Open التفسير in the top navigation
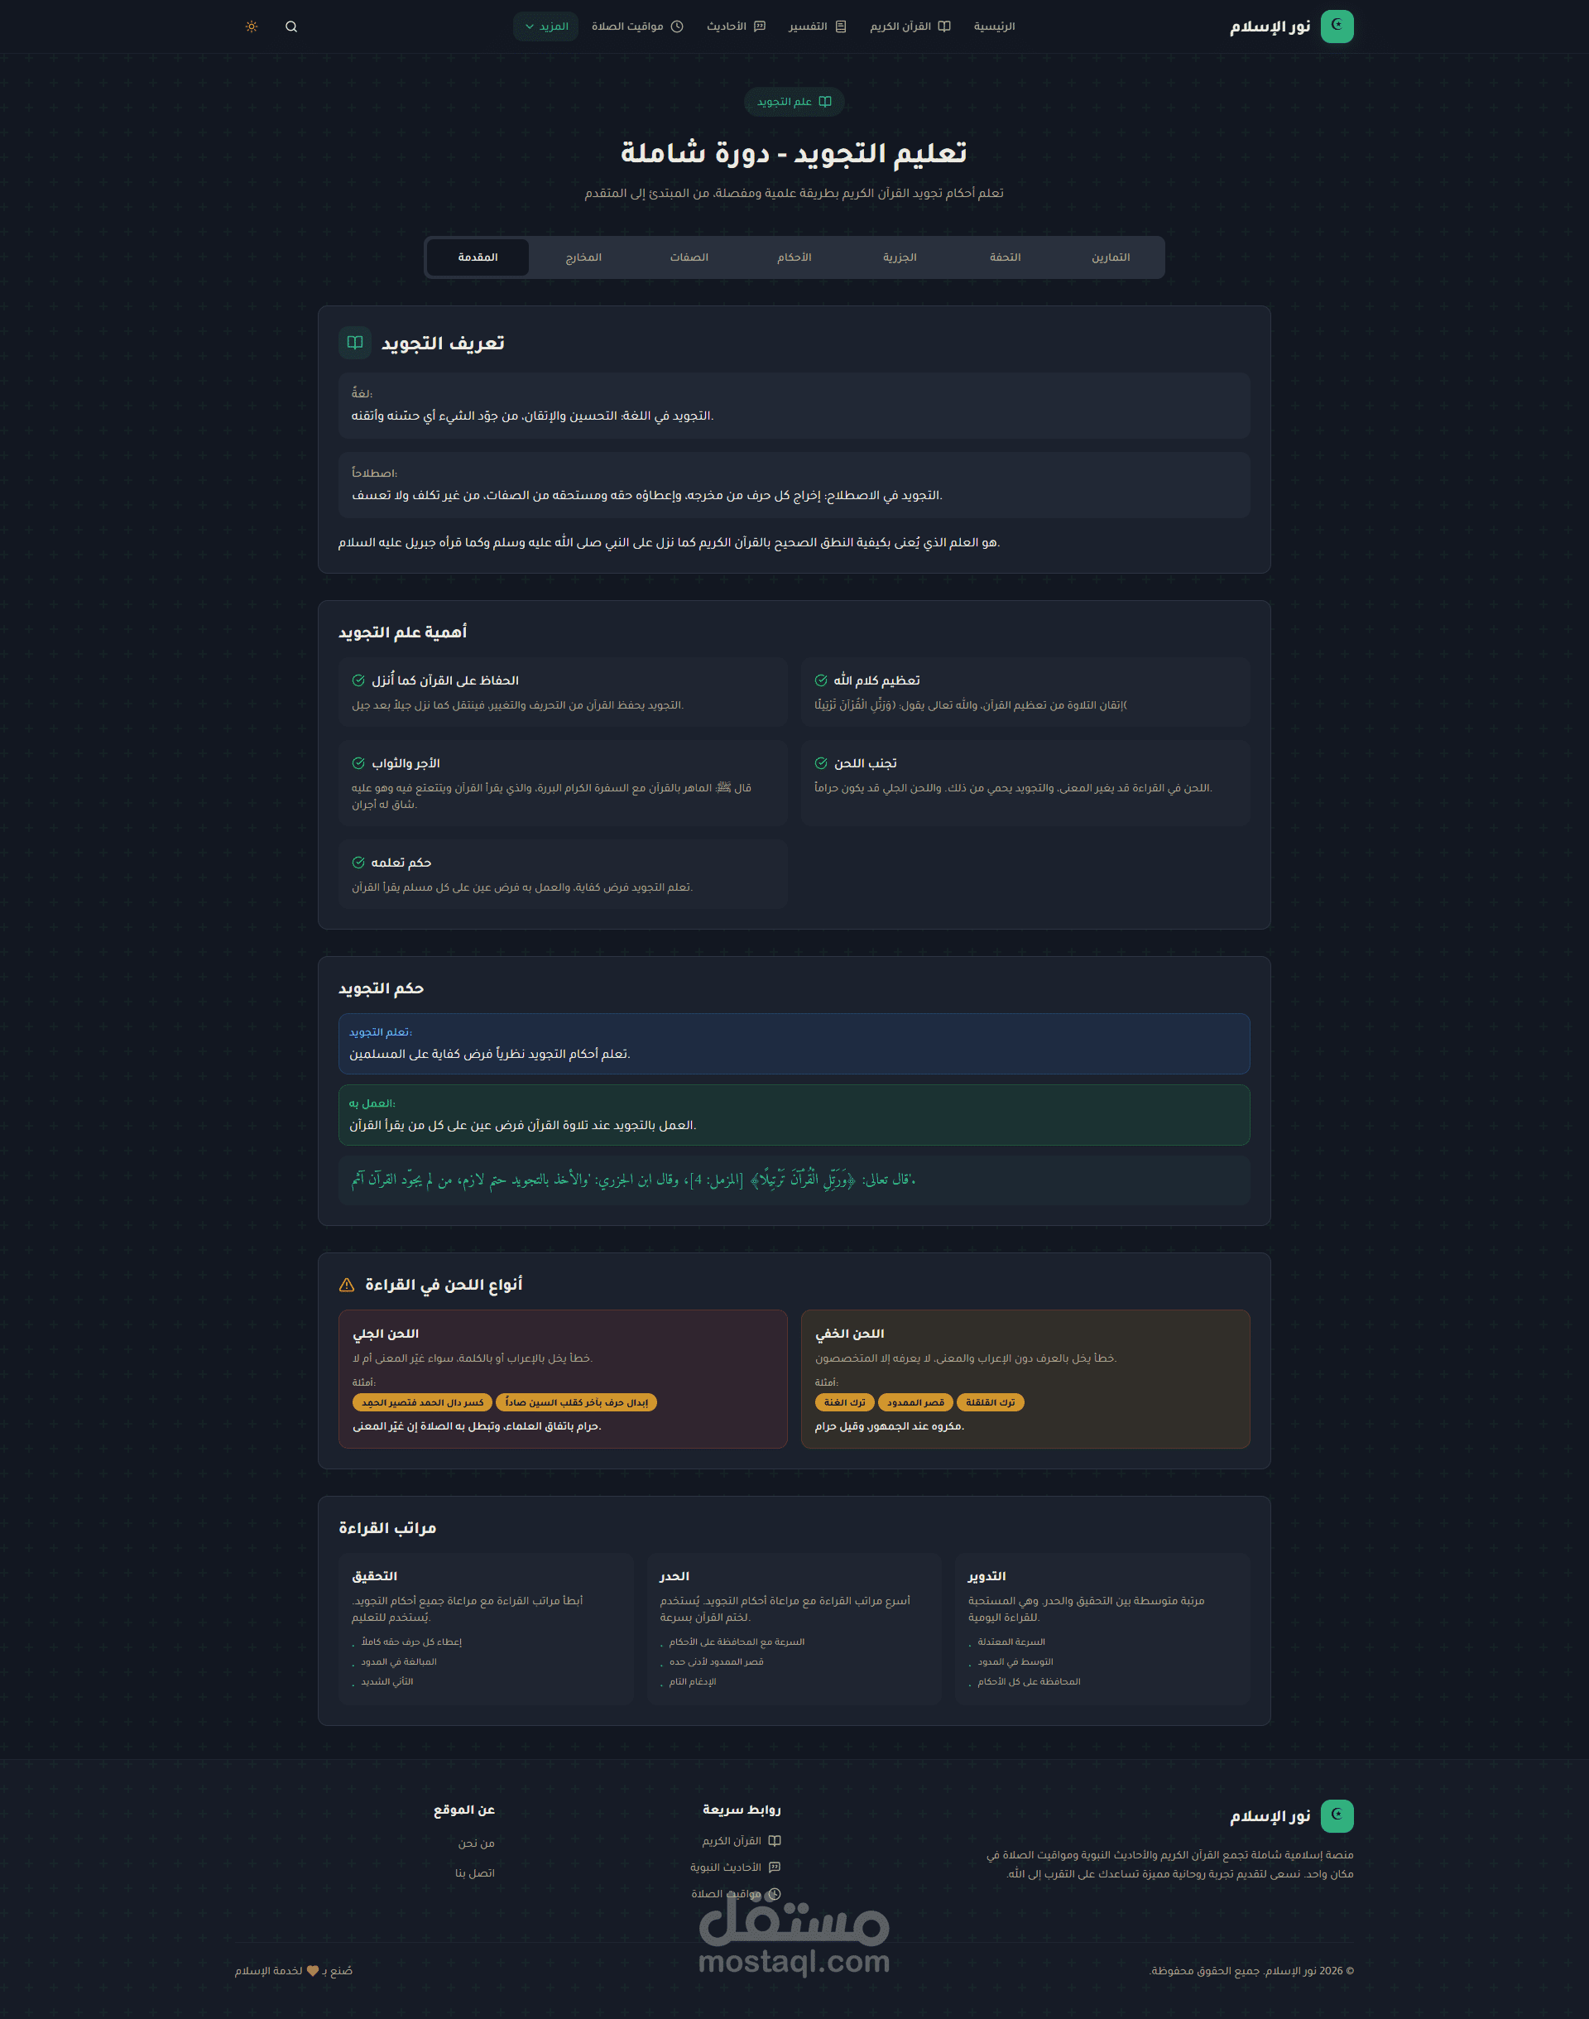The height and width of the screenshot is (2019, 1589). (x=817, y=27)
